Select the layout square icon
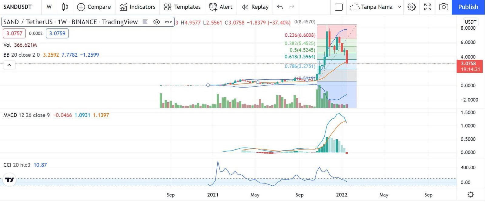This screenshot has width=485, height=202. pyautogui.click(x=339, y=7)
